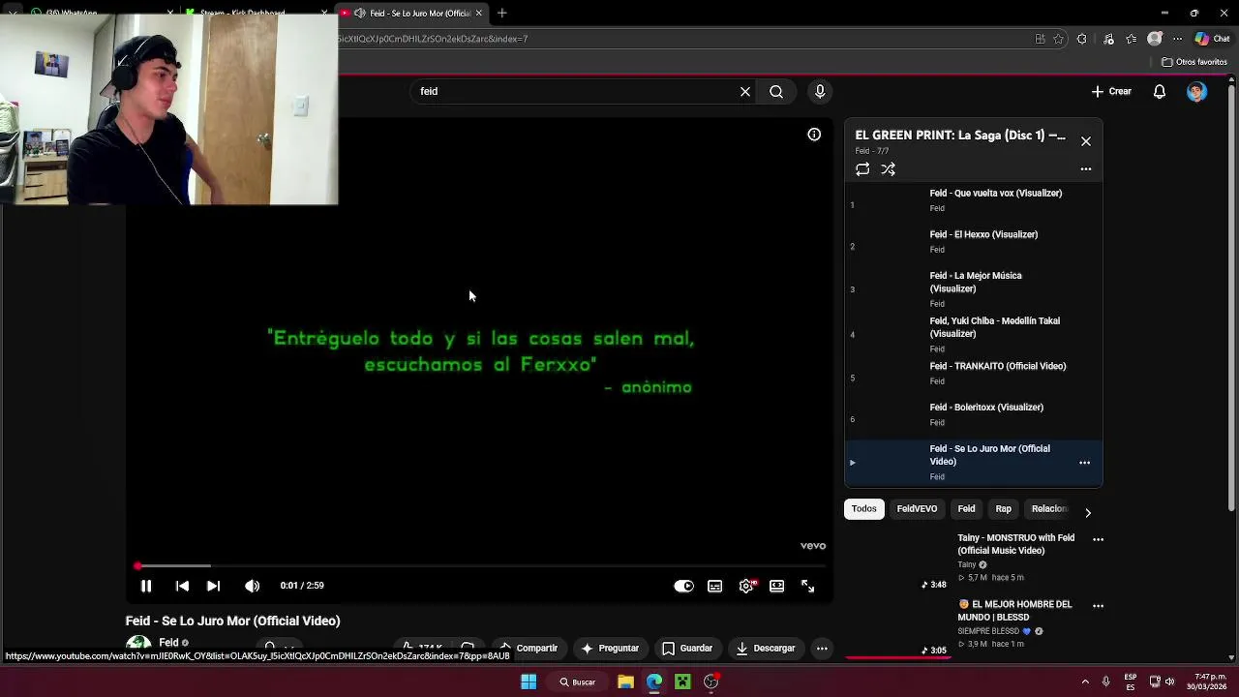The image size is (1239, 697).
Task: Open the Otros favoritos folder
Action: 1194,62
